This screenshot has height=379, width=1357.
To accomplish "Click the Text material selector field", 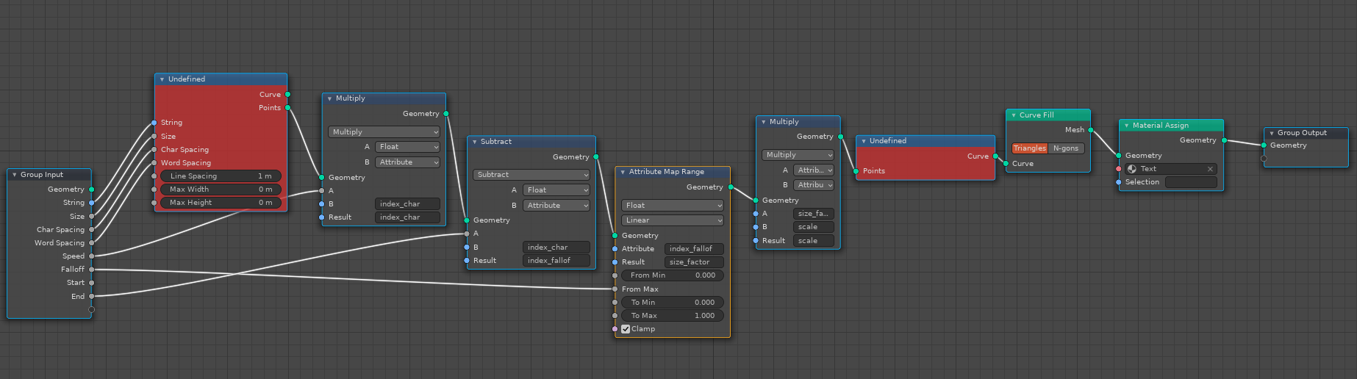I will click(1171, 169).
